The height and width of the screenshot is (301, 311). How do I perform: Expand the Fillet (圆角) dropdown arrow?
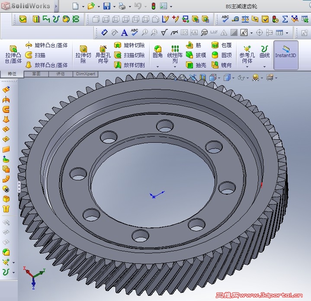pos(158,67)
